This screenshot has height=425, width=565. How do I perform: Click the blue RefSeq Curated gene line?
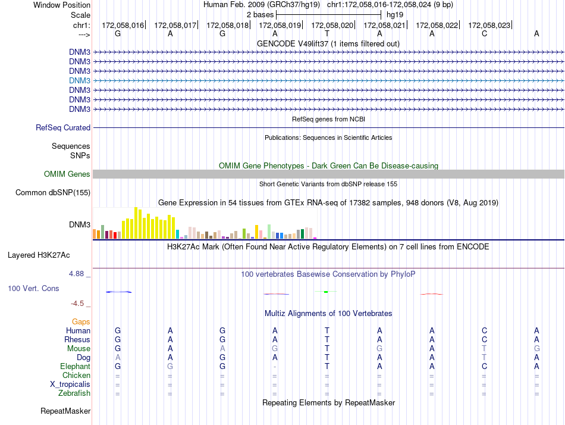click(x=328, y=127)
